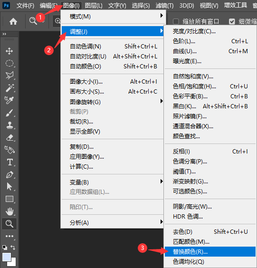Select the Horizontal Type tool
The image size is (257, 268).
click(x=10, y=162)
